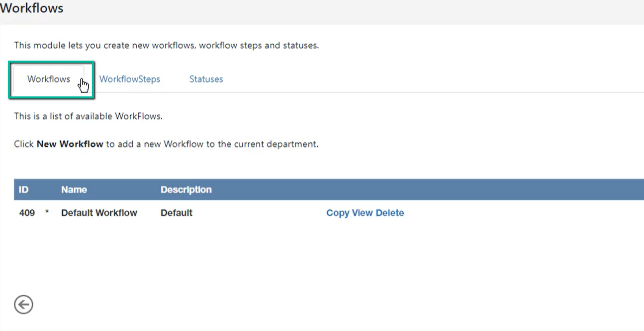Screen dimensions: 644x331
Task: View the Default Workflow details
Action: coord(362,213)
